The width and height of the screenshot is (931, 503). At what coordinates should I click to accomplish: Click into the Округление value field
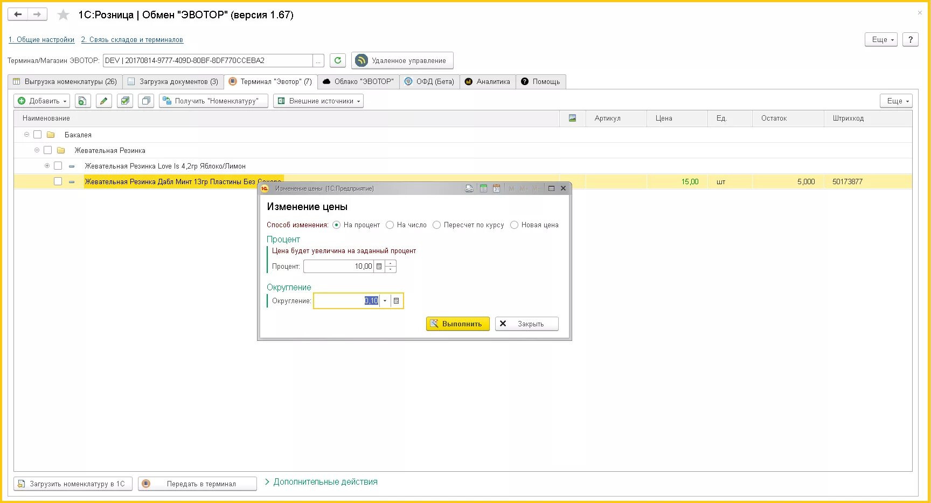click(x=347, y=301)
